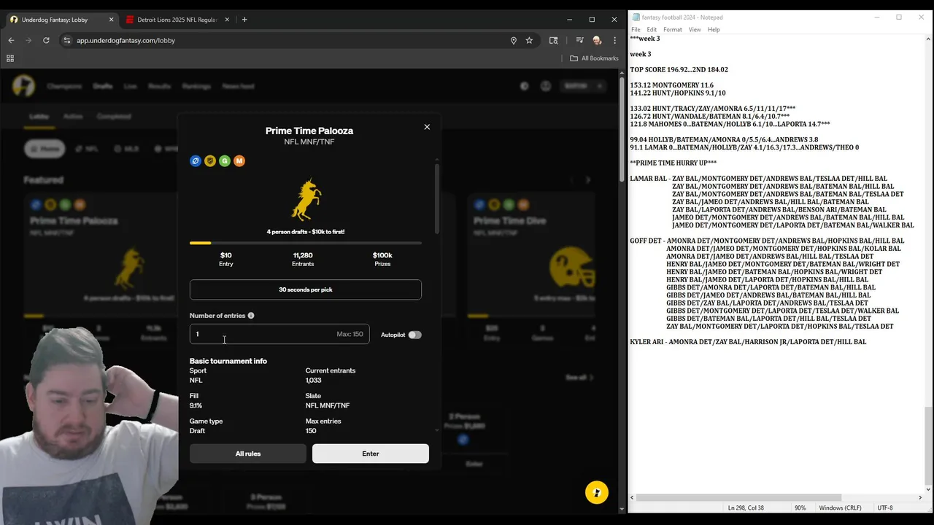Screen dimensions: 934x525
Task: Click the orange M badge icon
Action: pyautogui.click(x=239, y=160)
